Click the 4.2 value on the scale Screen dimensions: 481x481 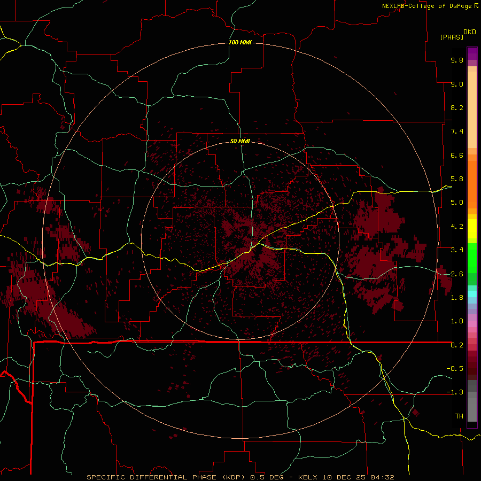tap(457, 227)
